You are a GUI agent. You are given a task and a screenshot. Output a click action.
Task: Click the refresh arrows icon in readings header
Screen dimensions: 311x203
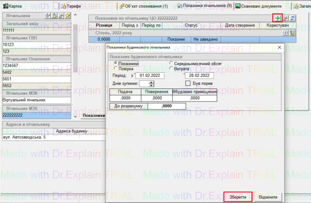292,18
